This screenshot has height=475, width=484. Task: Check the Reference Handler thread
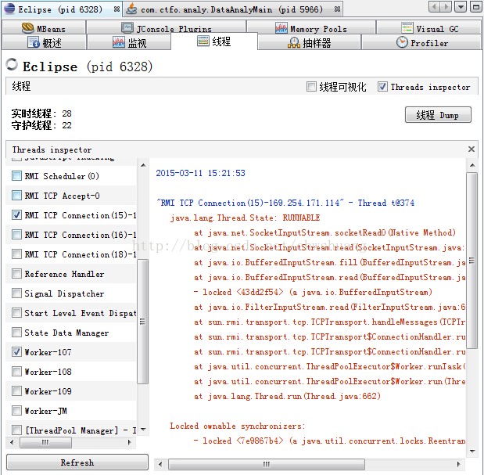pos(16,274)
